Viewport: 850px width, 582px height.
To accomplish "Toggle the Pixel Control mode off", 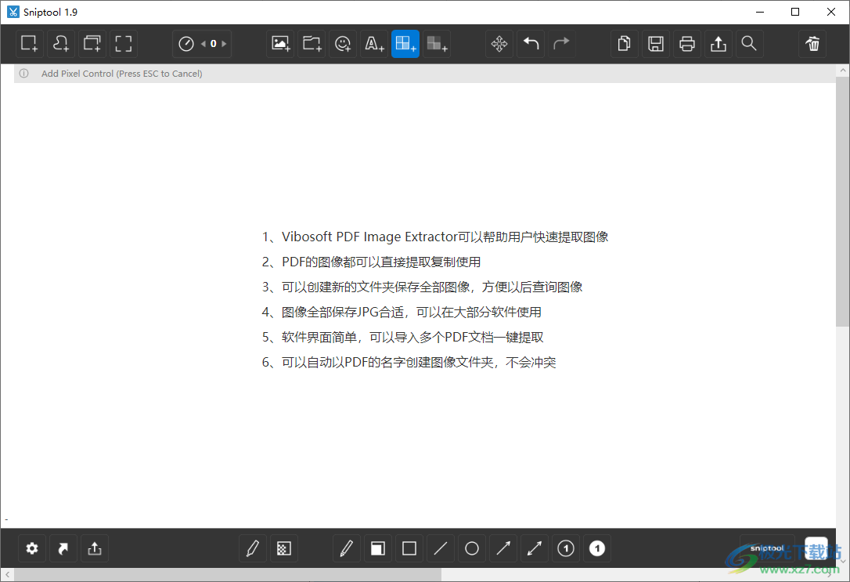I will 405,44.
